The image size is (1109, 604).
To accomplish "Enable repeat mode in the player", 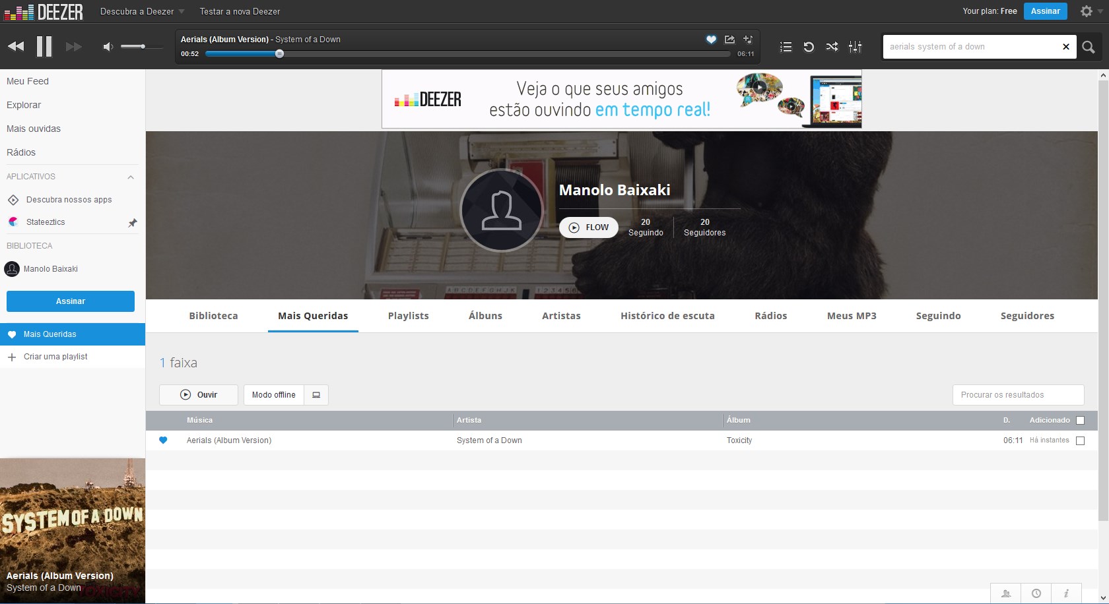I will pos(809,46).
